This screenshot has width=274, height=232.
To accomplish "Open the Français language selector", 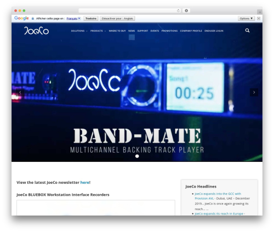I will coord(73,19).
